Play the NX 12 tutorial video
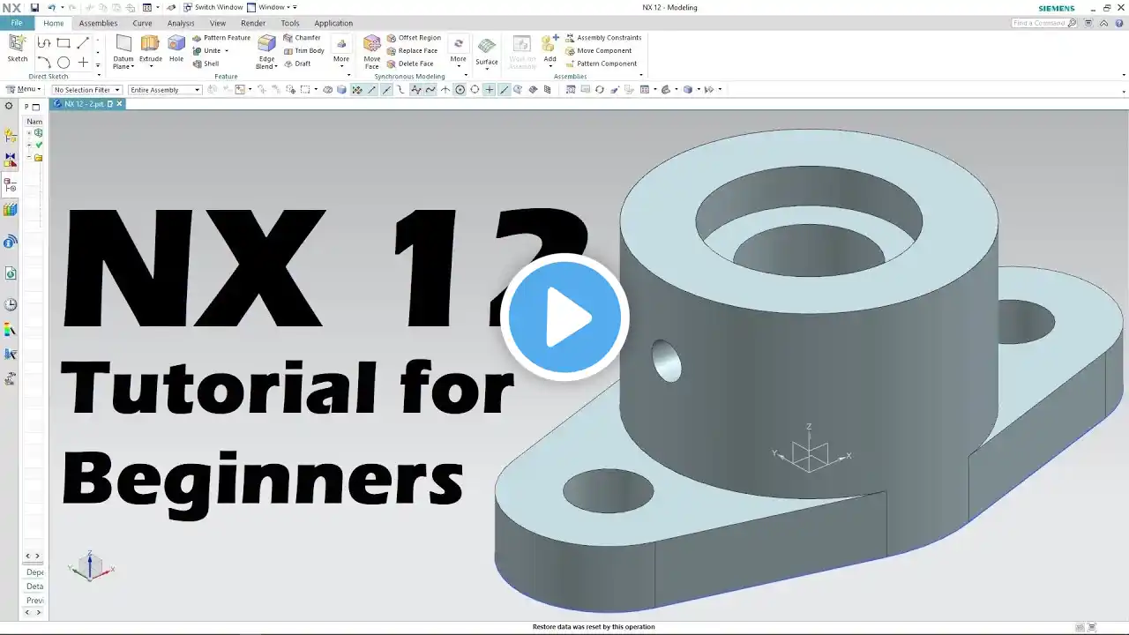1129x635 pixels. 564,317
